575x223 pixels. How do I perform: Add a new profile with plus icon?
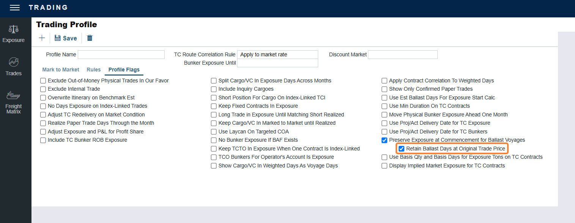coord(42,38)
